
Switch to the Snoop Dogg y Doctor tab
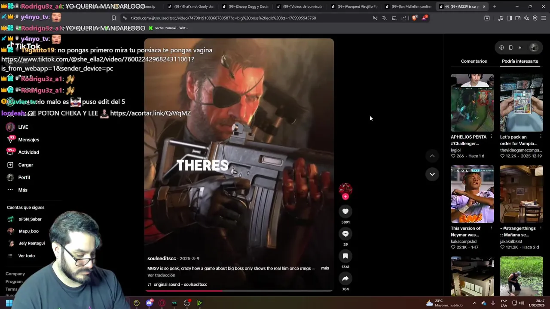tap(244, 6)
